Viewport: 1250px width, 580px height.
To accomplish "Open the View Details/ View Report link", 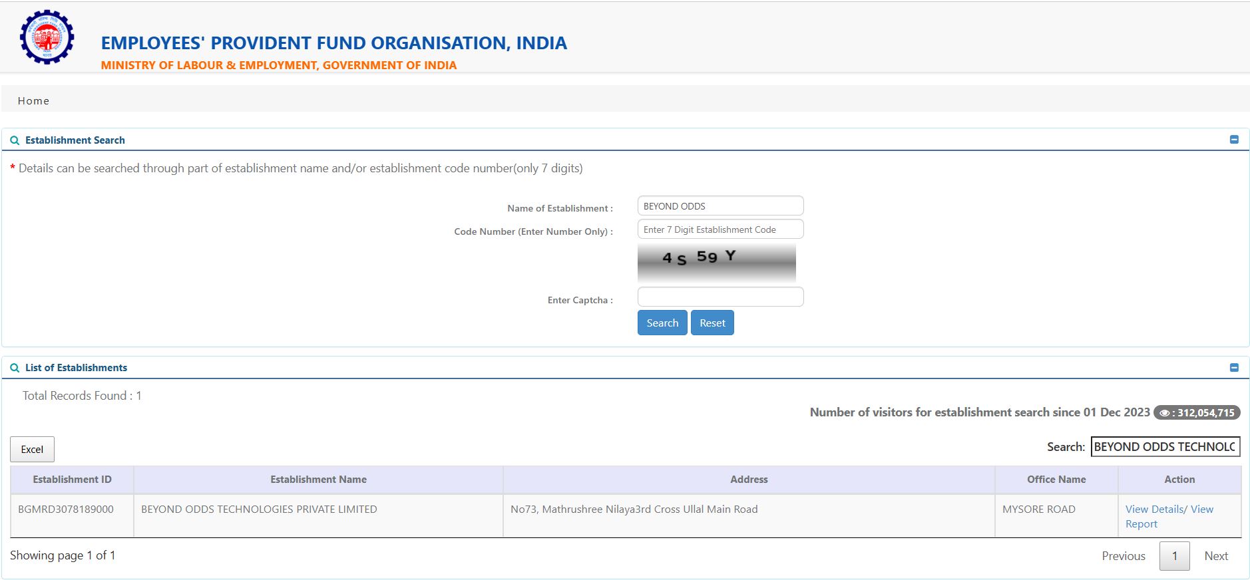I will click(1169, 516).
